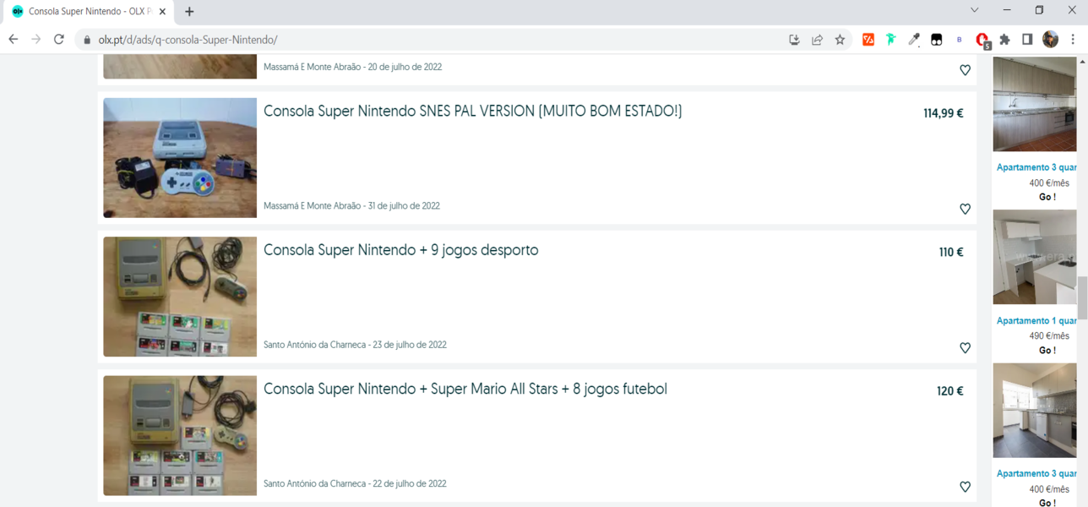Click the 120 € price

pyautogui.click(x=950, y=391)
